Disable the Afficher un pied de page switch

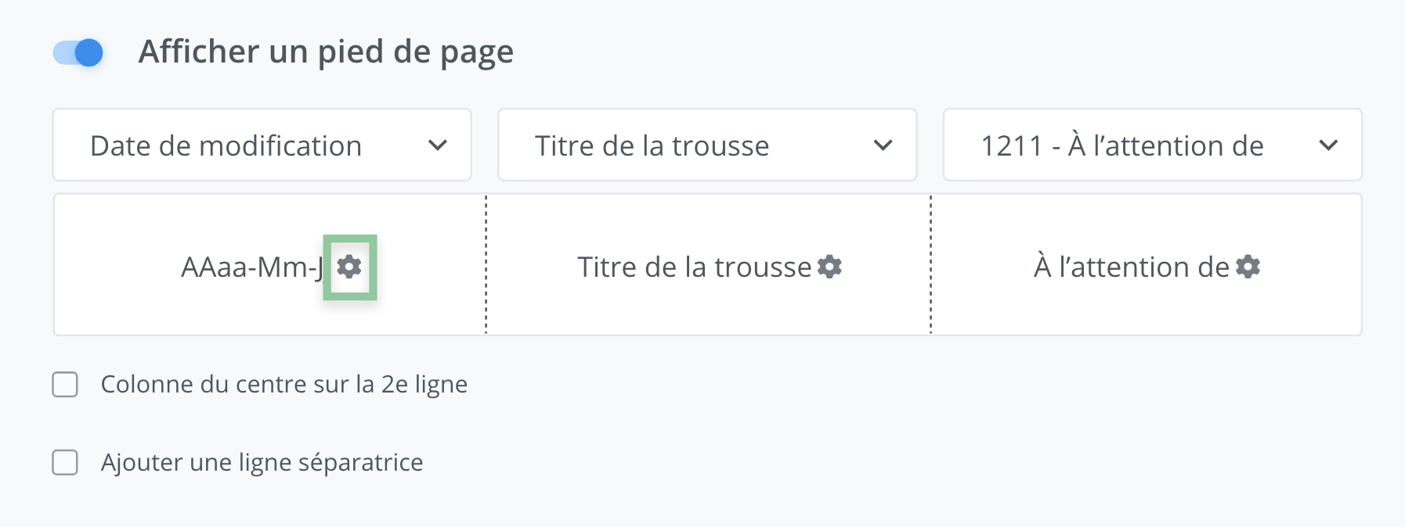pos(78,53)
